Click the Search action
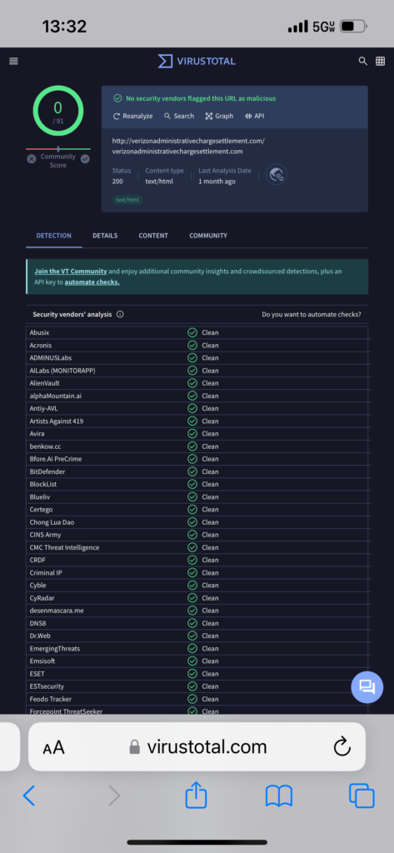The width and height of the screenshot is (394, 853). [x=179, y=116]
